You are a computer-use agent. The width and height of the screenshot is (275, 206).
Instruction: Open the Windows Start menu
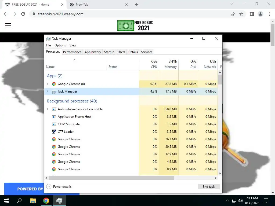pyautogui.click(x=6, y=201)
